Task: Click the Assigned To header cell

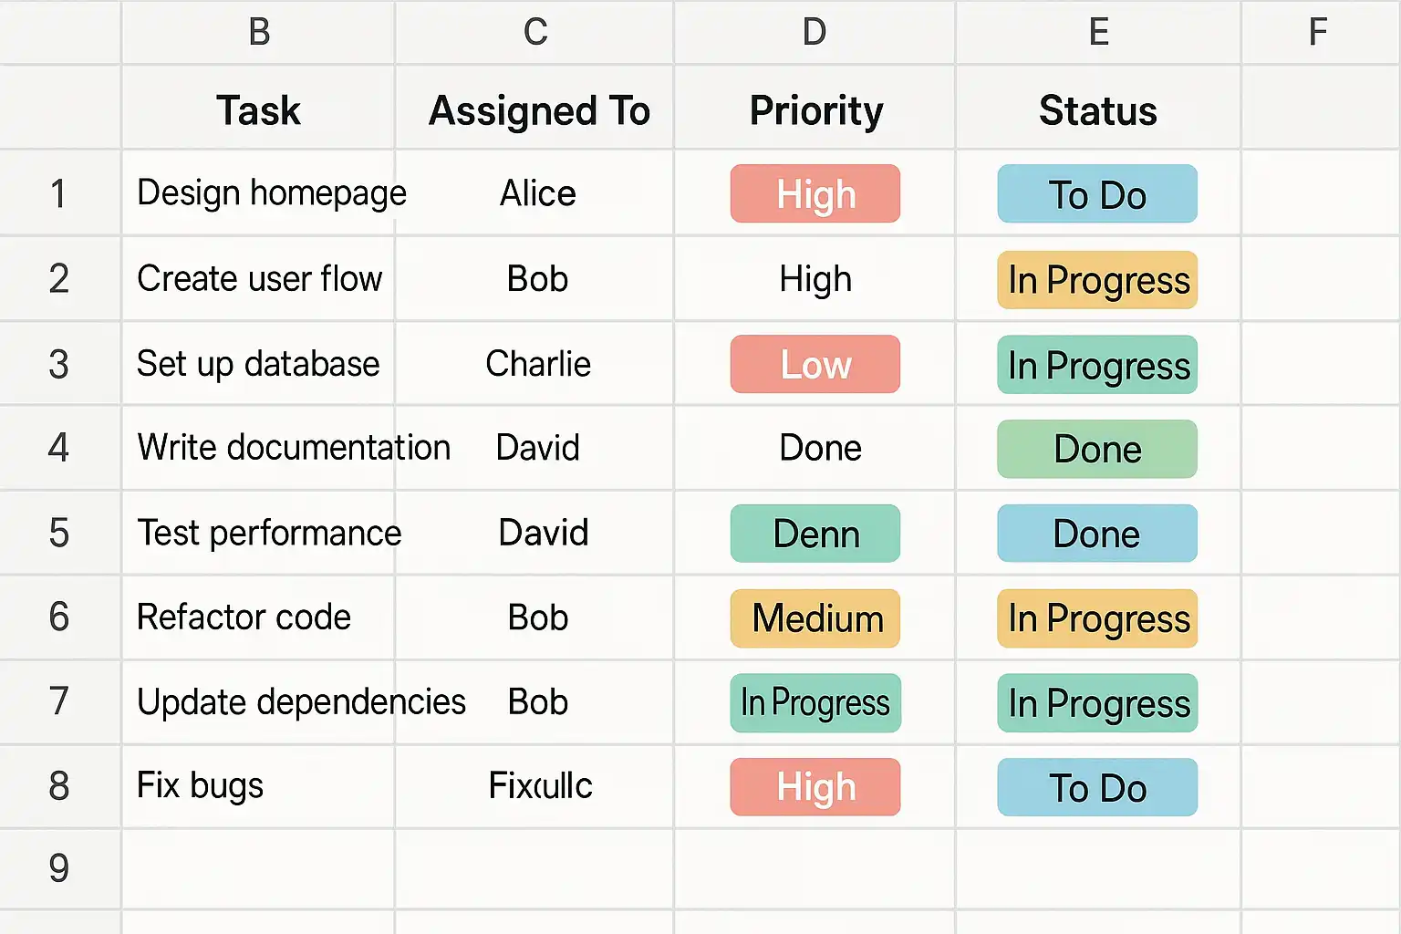Action: click(x=538, y=110)
